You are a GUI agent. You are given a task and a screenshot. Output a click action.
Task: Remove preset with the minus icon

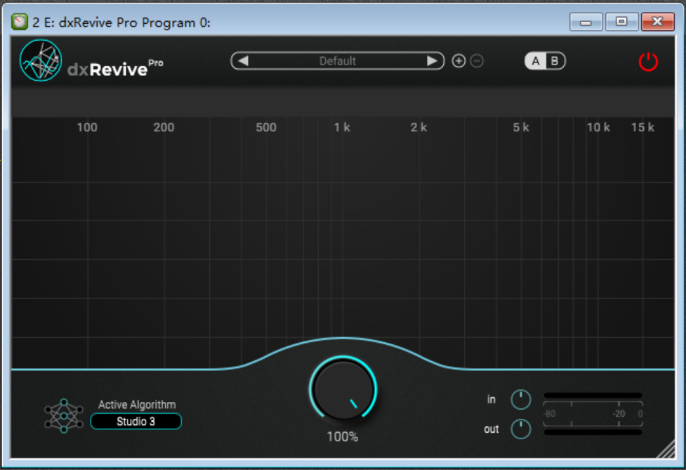pos(477,61)
